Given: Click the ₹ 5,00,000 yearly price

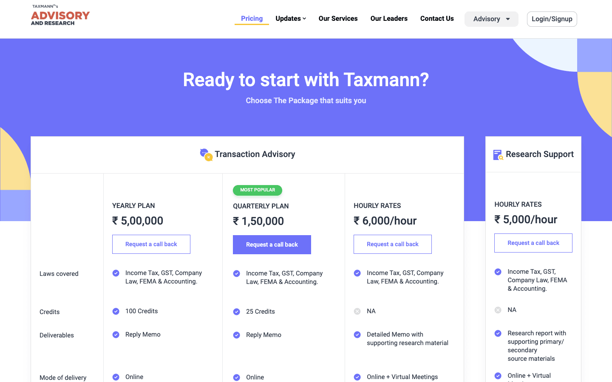Looking at the screenshot, I should [138, 221].
